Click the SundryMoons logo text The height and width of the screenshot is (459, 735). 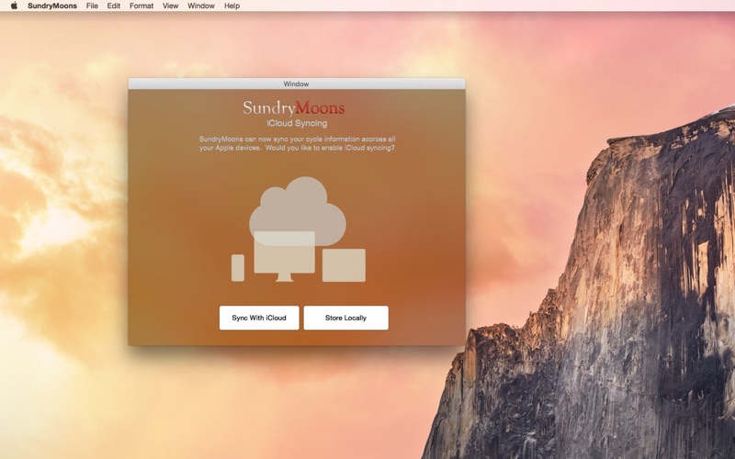pyautogui.click(x=293, y=108)
